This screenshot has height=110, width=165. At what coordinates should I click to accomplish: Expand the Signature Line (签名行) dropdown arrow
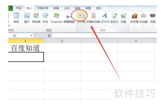tap(114, 26)
